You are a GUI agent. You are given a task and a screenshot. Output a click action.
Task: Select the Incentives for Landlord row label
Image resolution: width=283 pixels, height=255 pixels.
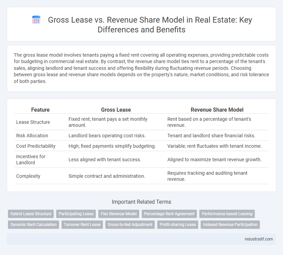coord(31,160)
